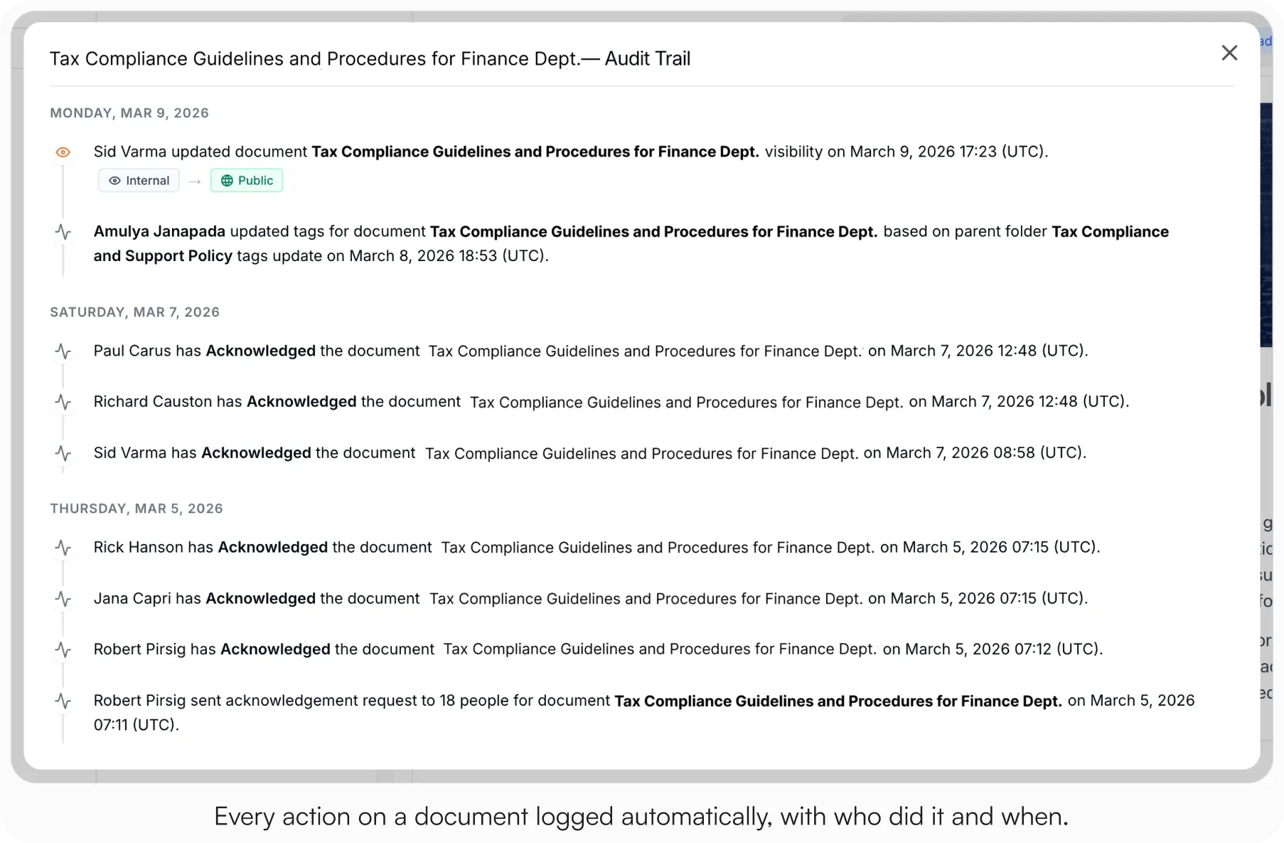The width and height of the screenshot is (1284, 843).
Task: Click the Robert Pirsig has Acknowledged entry text
Action: click(598, 649)
